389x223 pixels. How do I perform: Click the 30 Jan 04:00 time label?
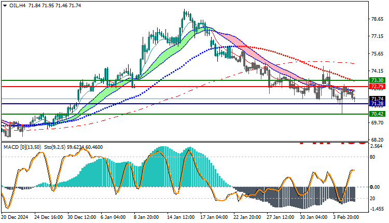coord(314,217)
